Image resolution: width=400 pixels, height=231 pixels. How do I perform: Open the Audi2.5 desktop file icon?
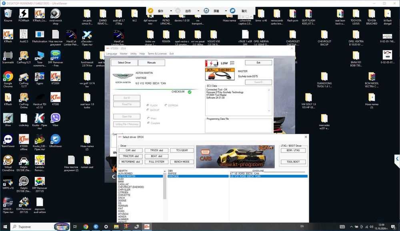point(24,36)
